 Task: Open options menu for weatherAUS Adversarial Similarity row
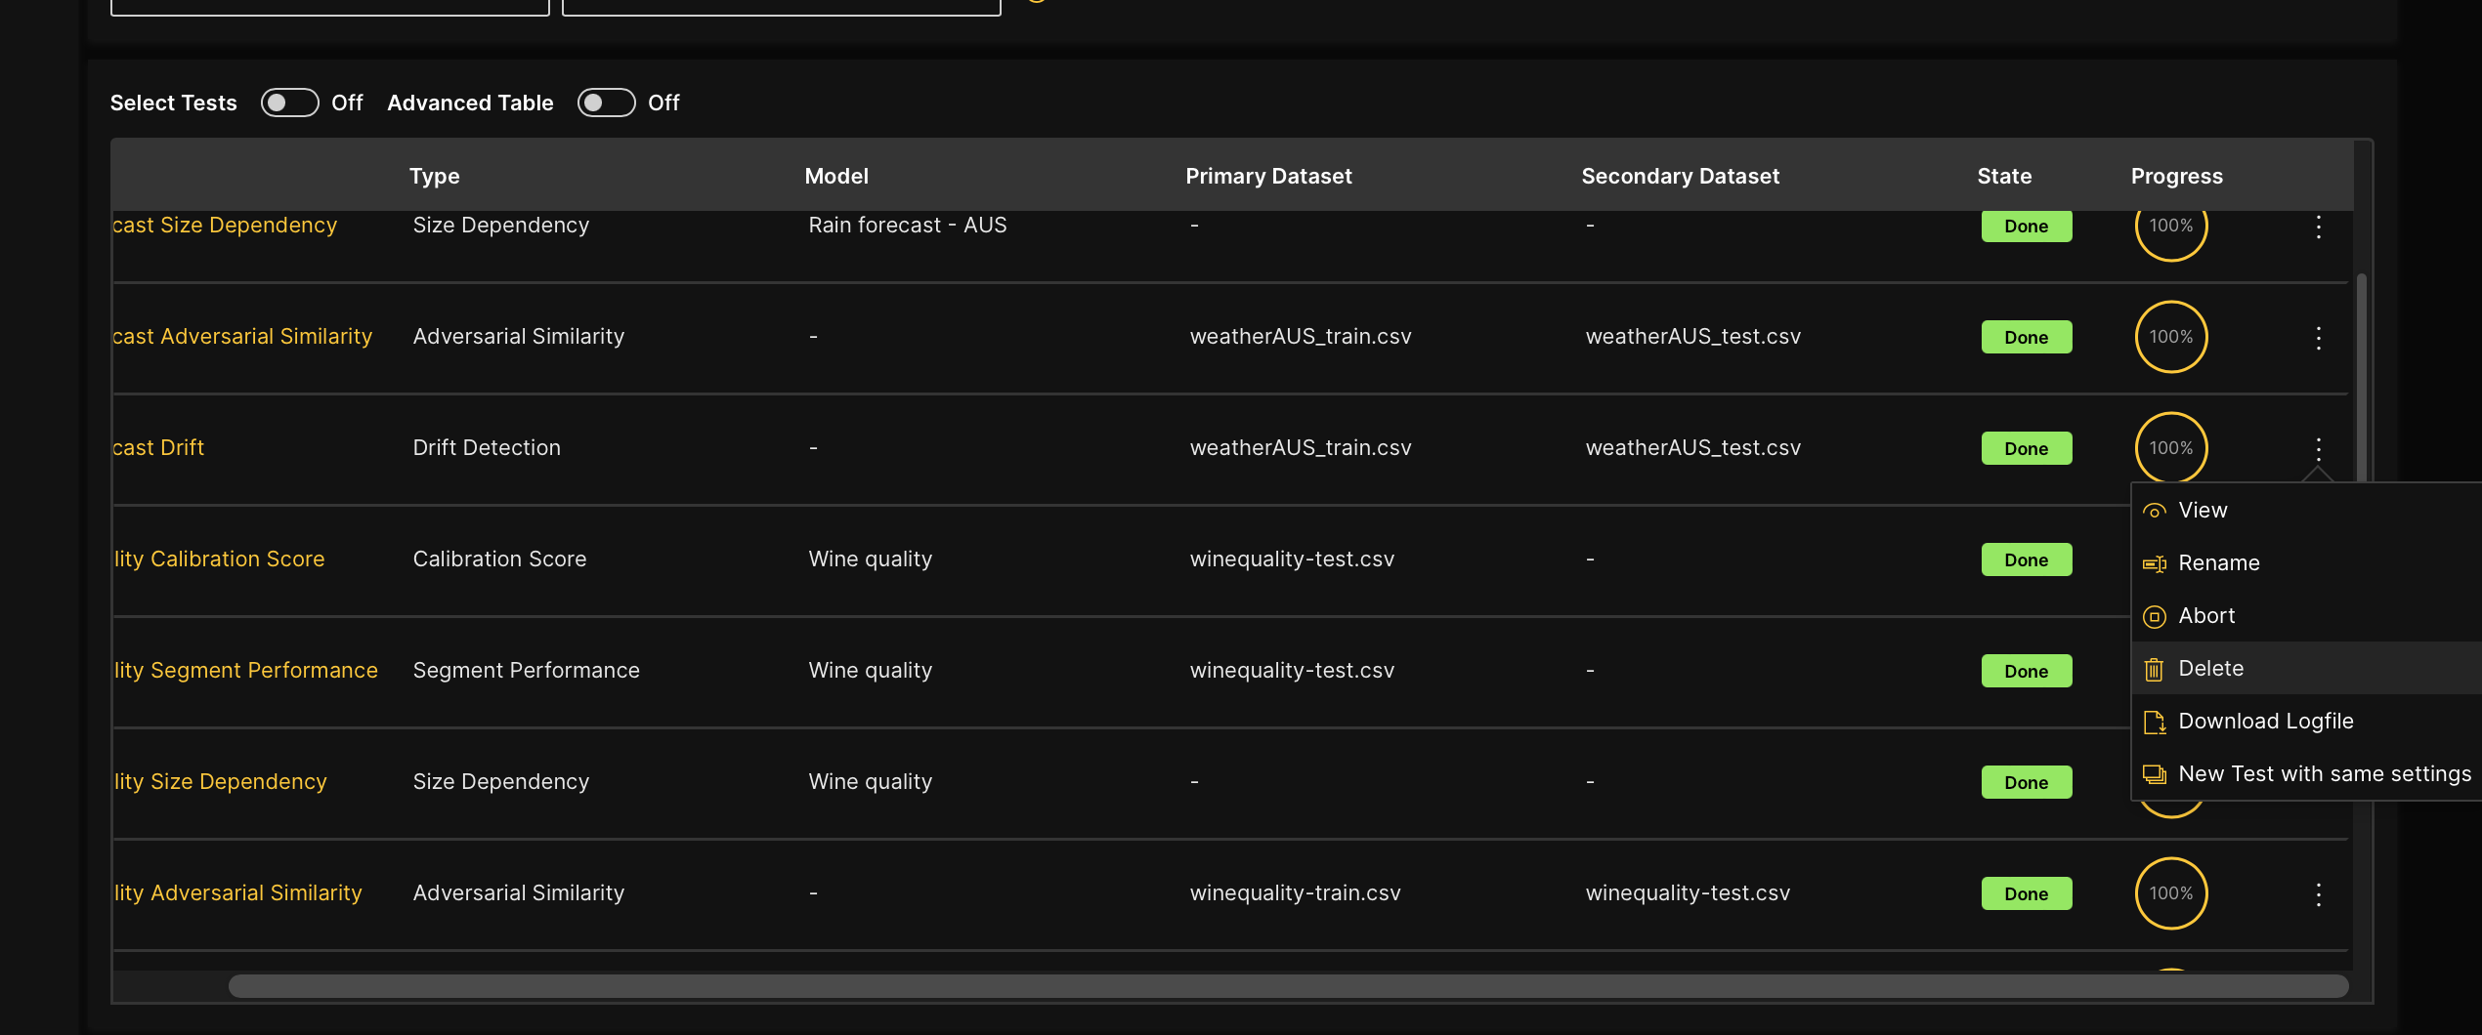tap(2318, 338)
